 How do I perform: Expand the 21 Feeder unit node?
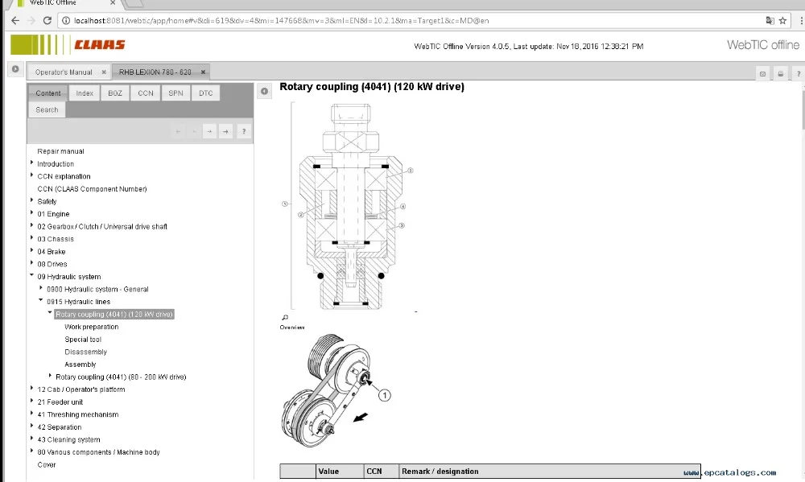[32, 401]
